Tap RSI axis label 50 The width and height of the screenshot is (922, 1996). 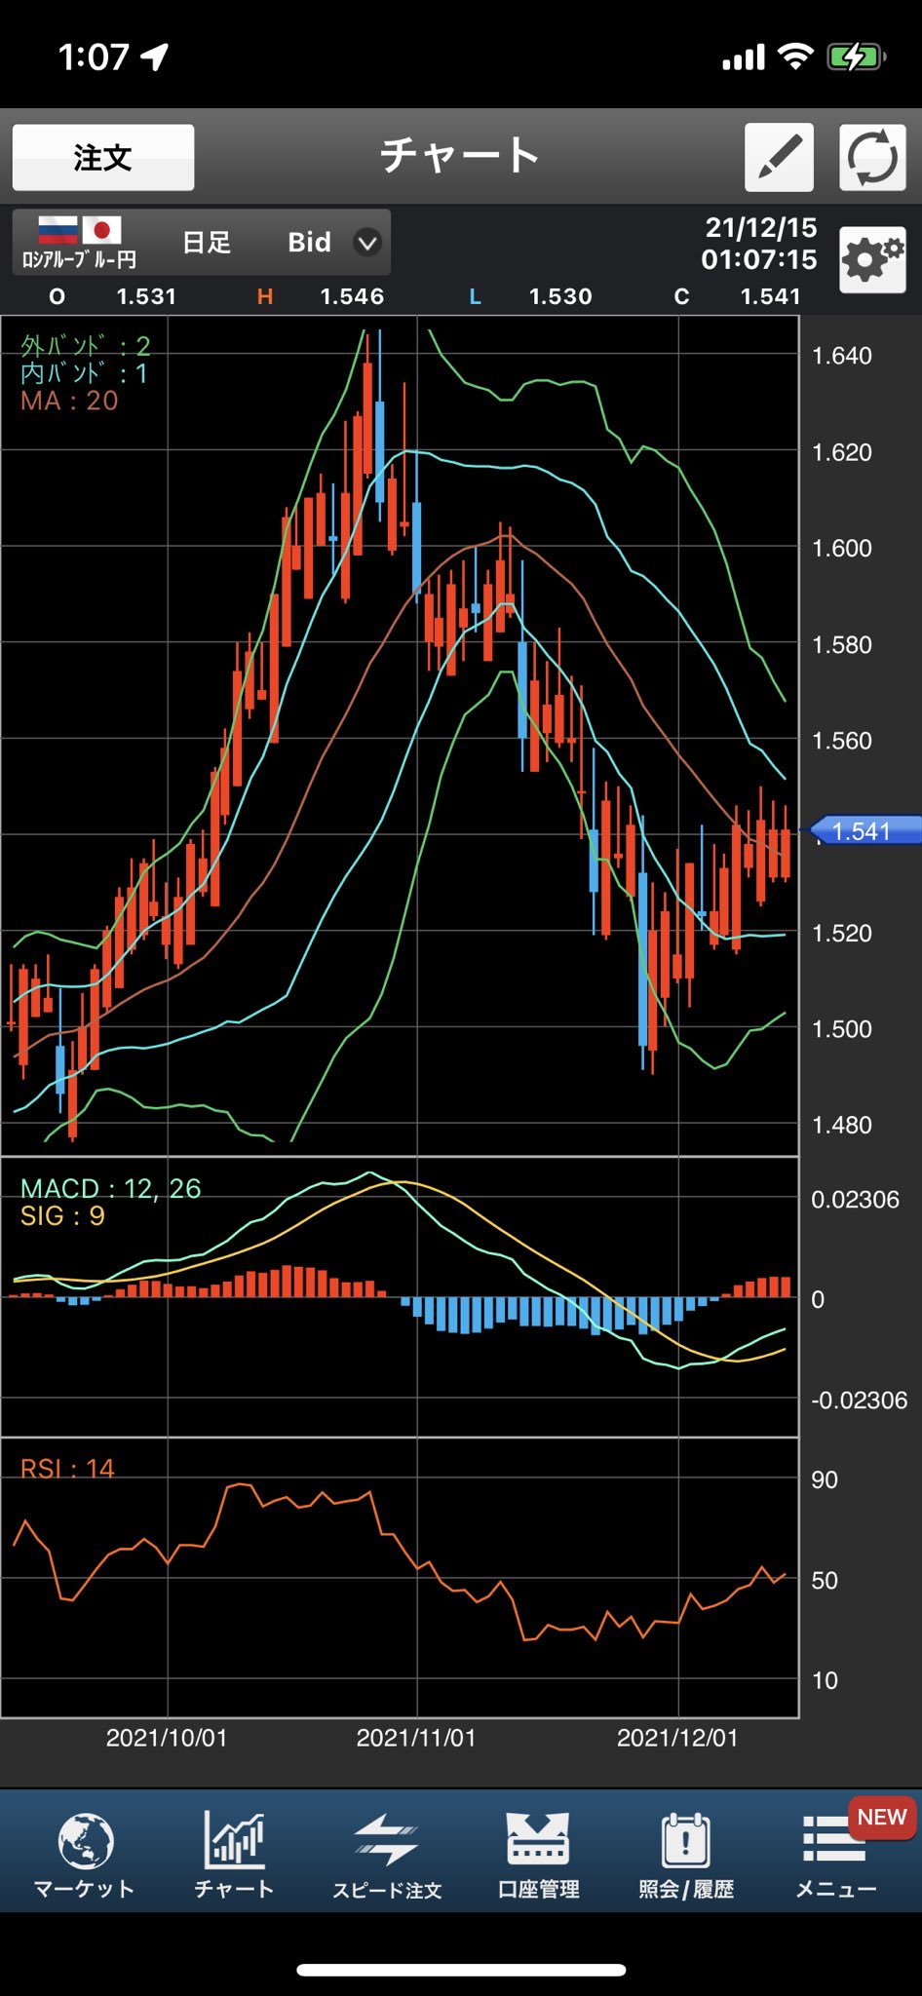coord(825,1580)
